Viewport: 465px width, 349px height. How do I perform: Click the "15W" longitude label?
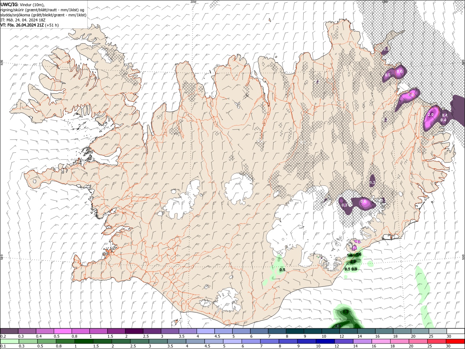pos(385,2)
